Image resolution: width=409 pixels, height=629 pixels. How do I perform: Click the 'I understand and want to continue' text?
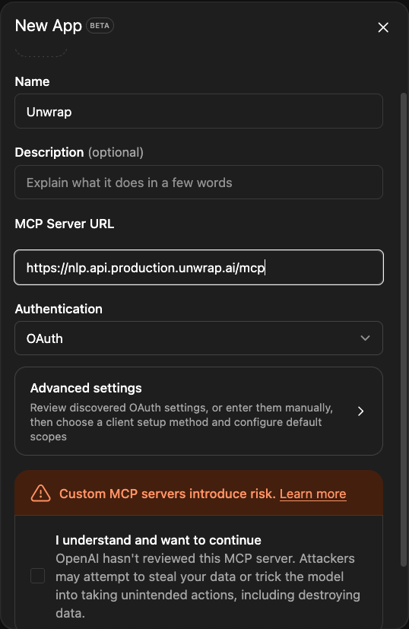(158, 540)
